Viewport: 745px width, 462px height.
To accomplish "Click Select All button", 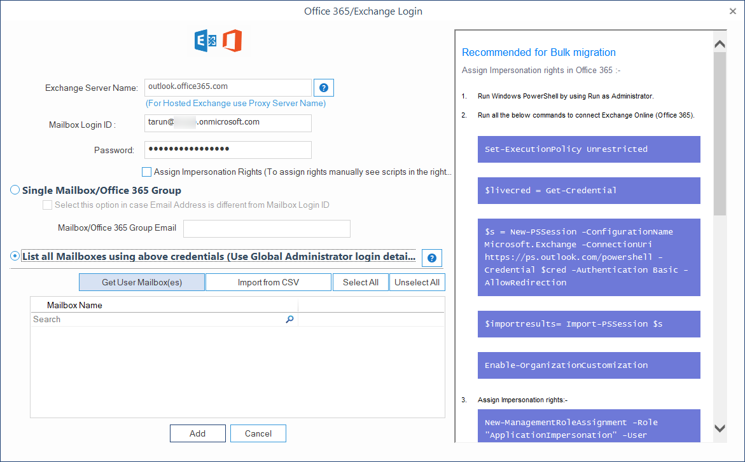I will [x=361, y=282].
